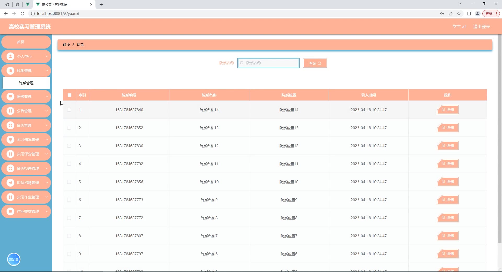Bookmark this page with the star icon
The image size is (502, 272).
point(459,14)
